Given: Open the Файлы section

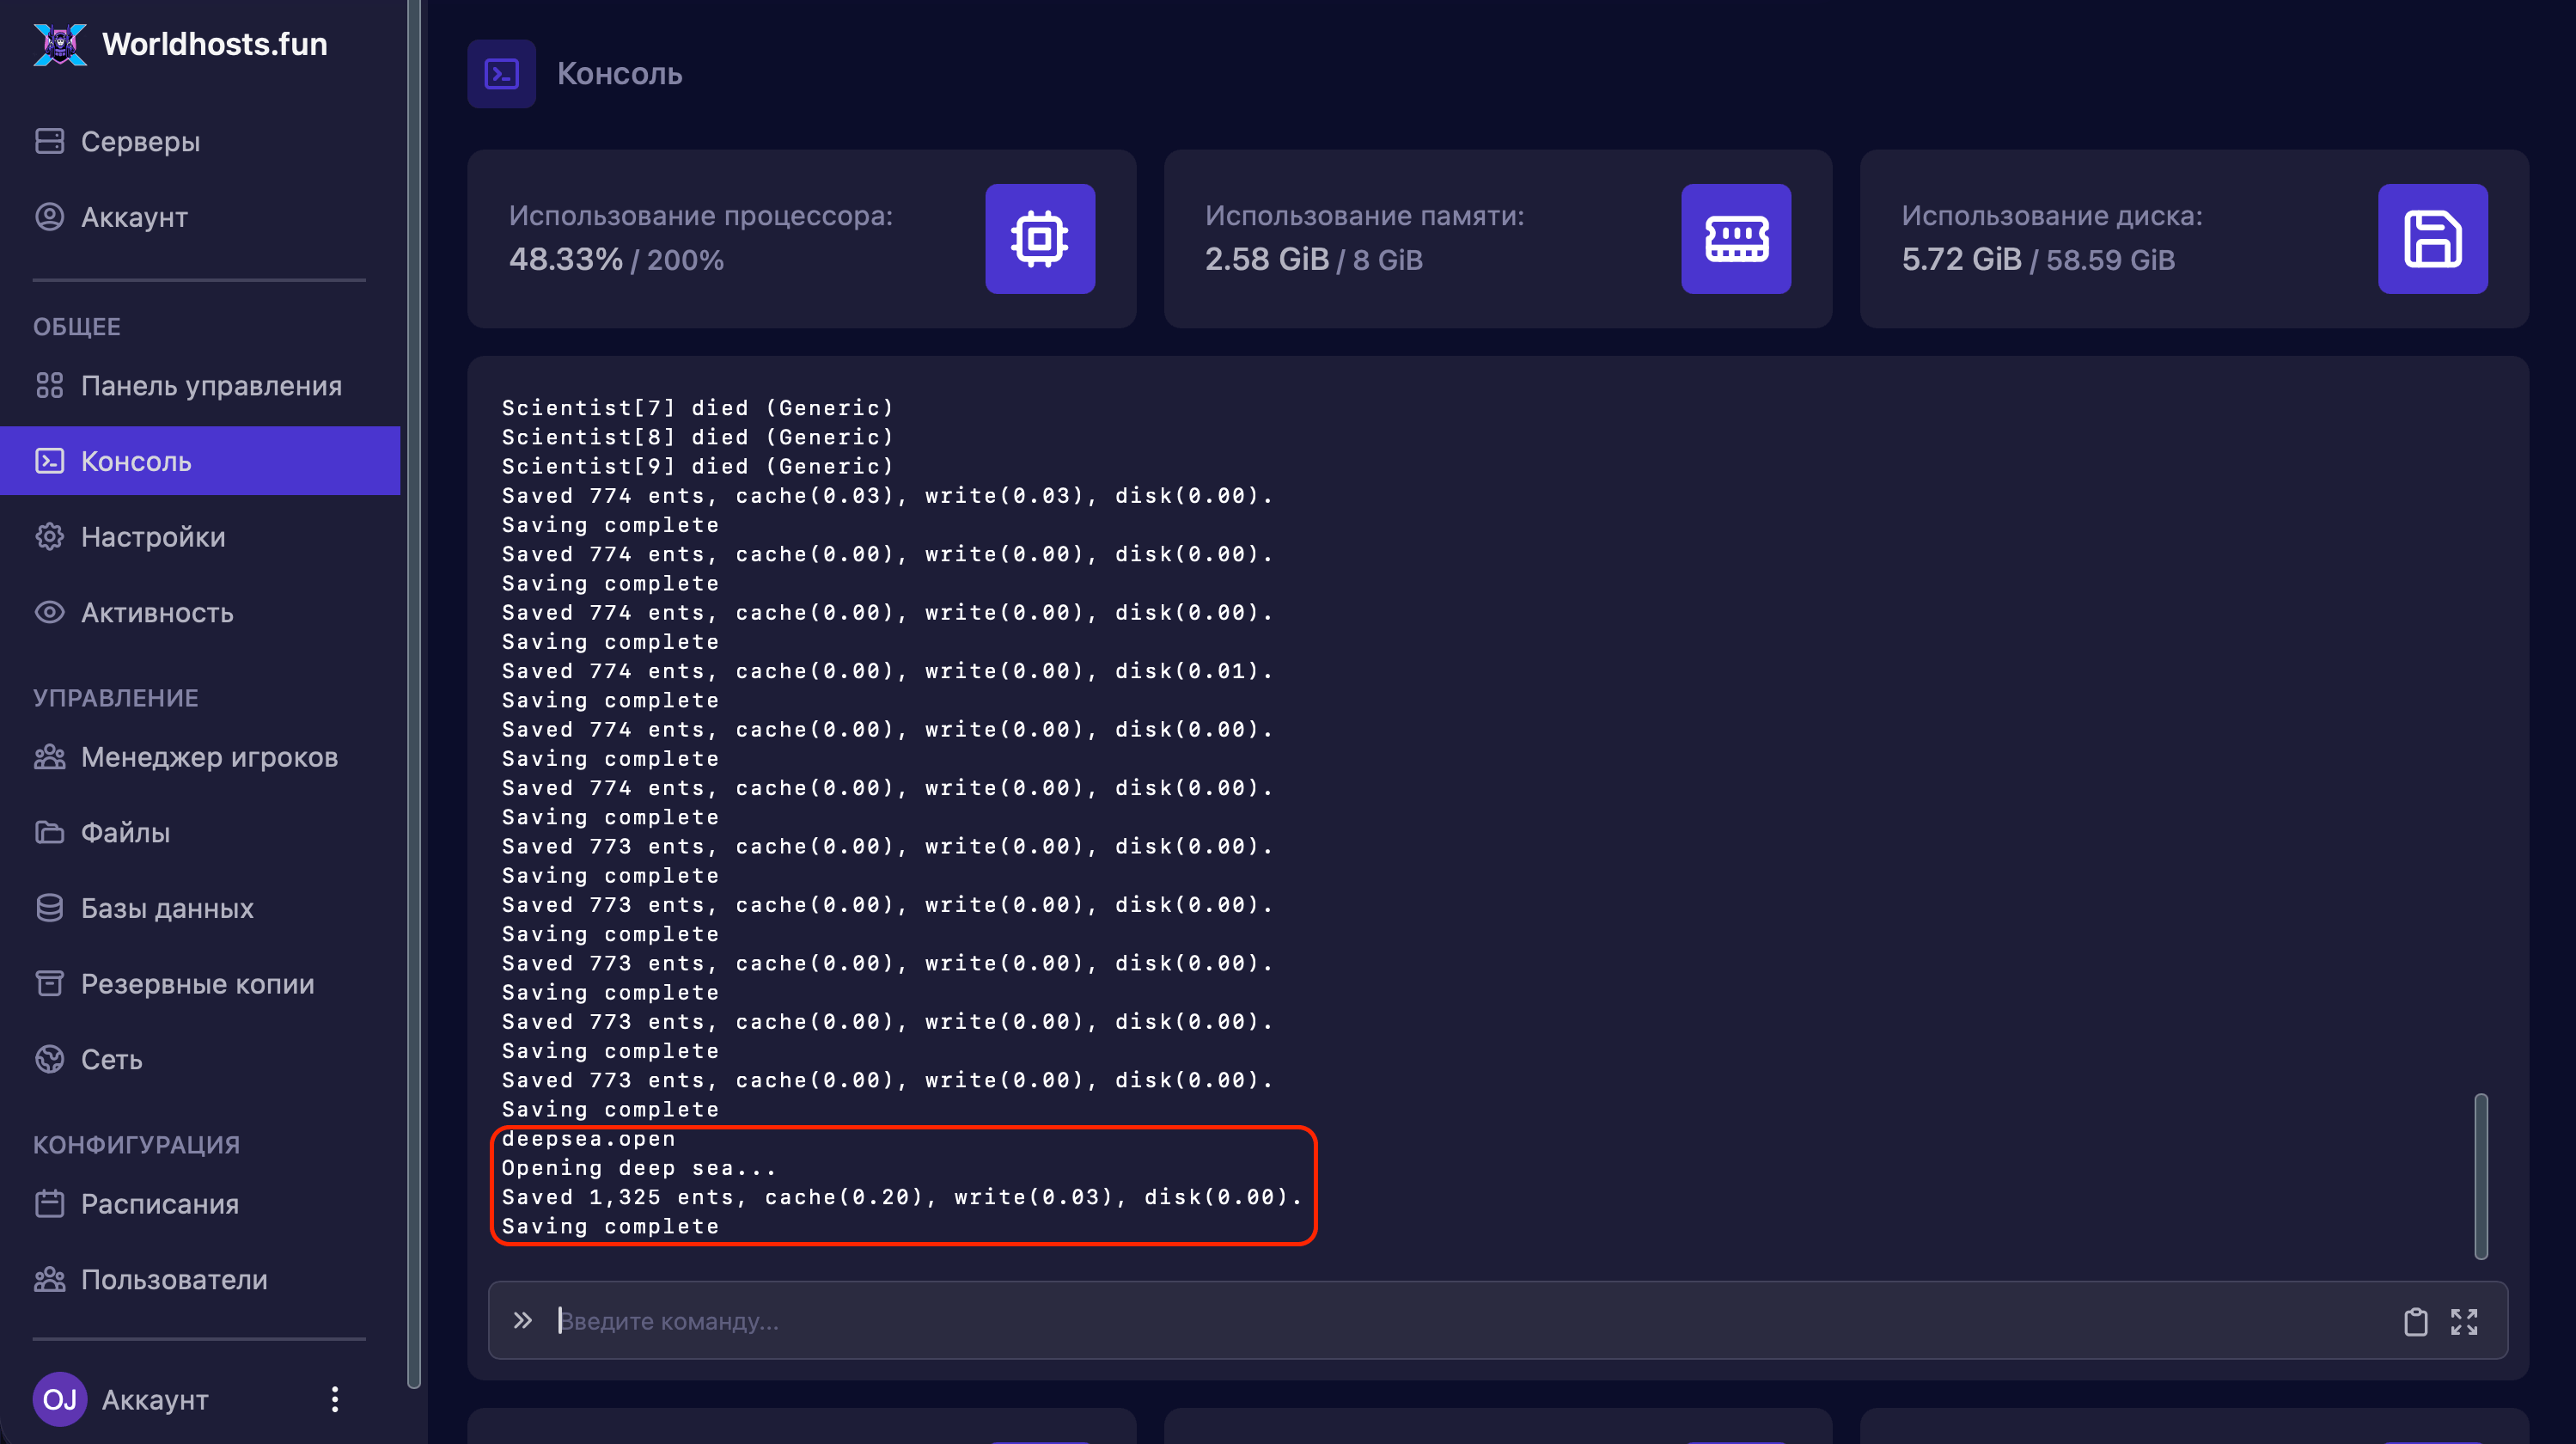Looking at the screenshot, I should click(x=200, y=832).
